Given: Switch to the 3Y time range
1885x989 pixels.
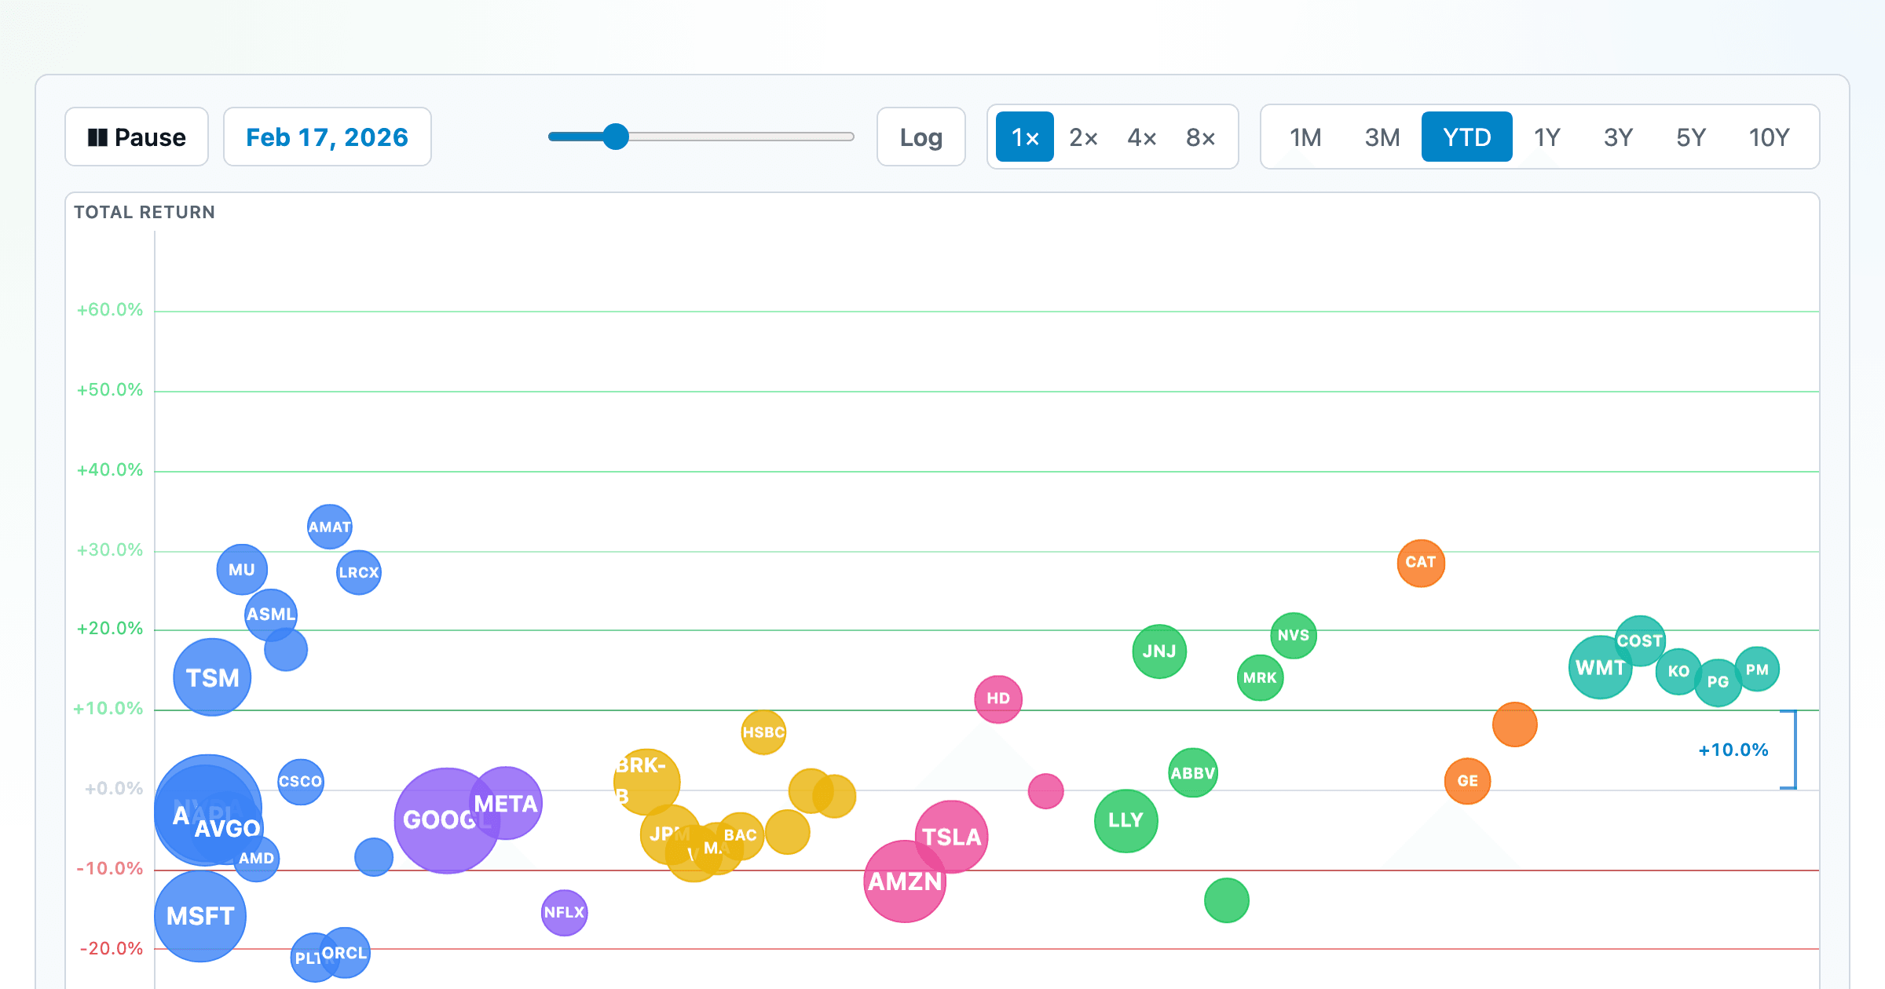Looking at the screenshot, I should pos(1619,137).
